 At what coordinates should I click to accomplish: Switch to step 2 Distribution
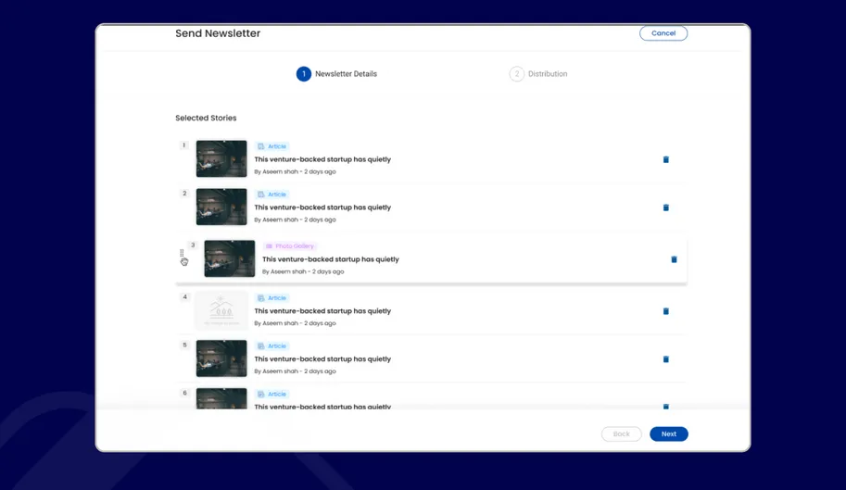tap(517, 74)
